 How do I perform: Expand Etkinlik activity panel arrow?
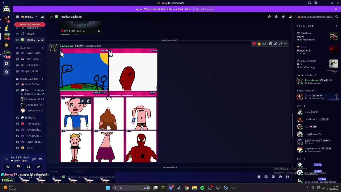[x=337, y=26]
